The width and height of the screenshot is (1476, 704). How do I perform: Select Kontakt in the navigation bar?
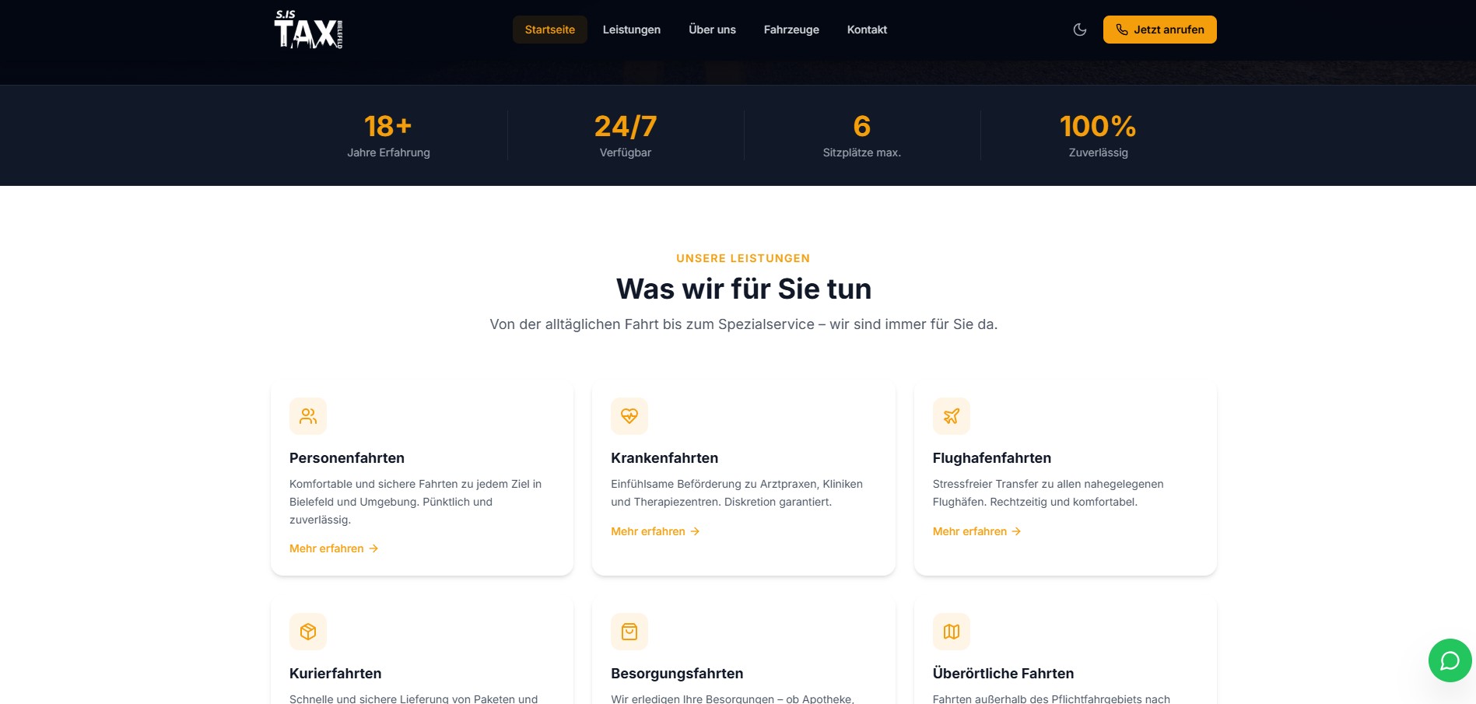click(x=867, y=30)
